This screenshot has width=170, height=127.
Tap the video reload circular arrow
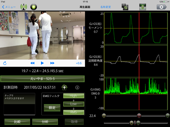point(5,63)
